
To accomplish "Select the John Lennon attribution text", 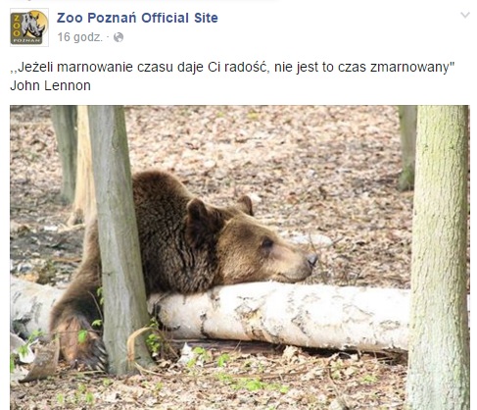I will (50, 85).
